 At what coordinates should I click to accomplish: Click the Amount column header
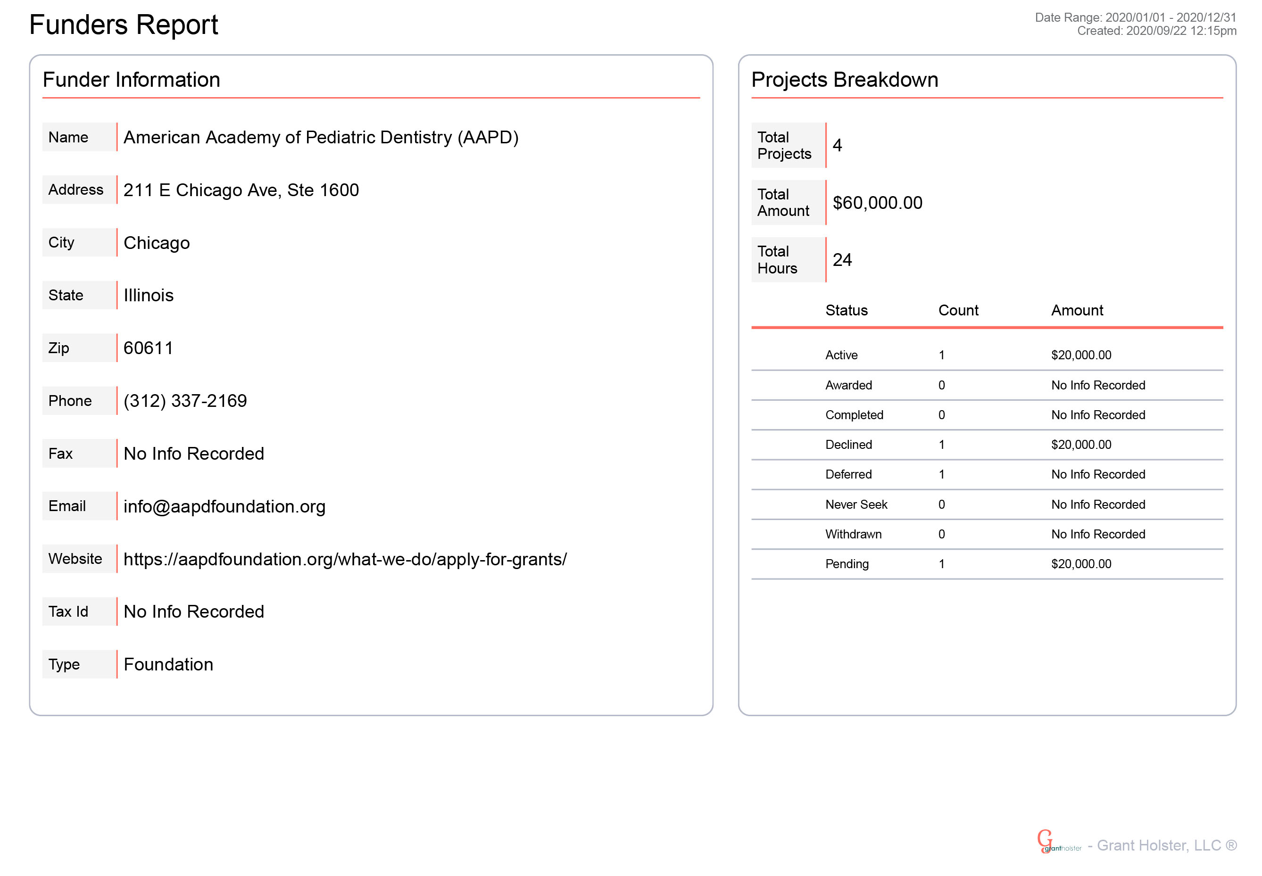click(x=1077, y=310)
